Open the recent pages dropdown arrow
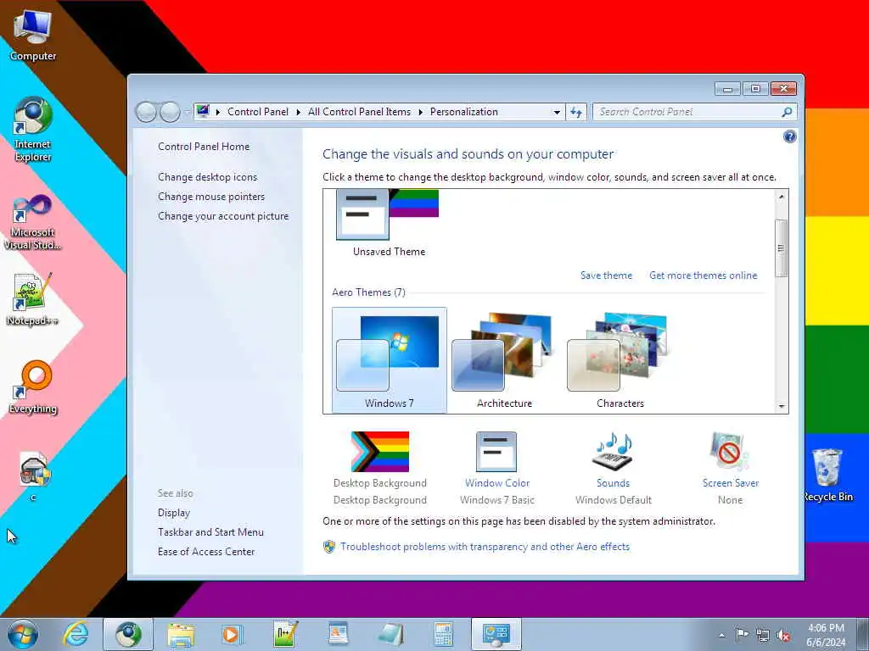The height and width of the screenshot is (651, 869). coord(187,112)
